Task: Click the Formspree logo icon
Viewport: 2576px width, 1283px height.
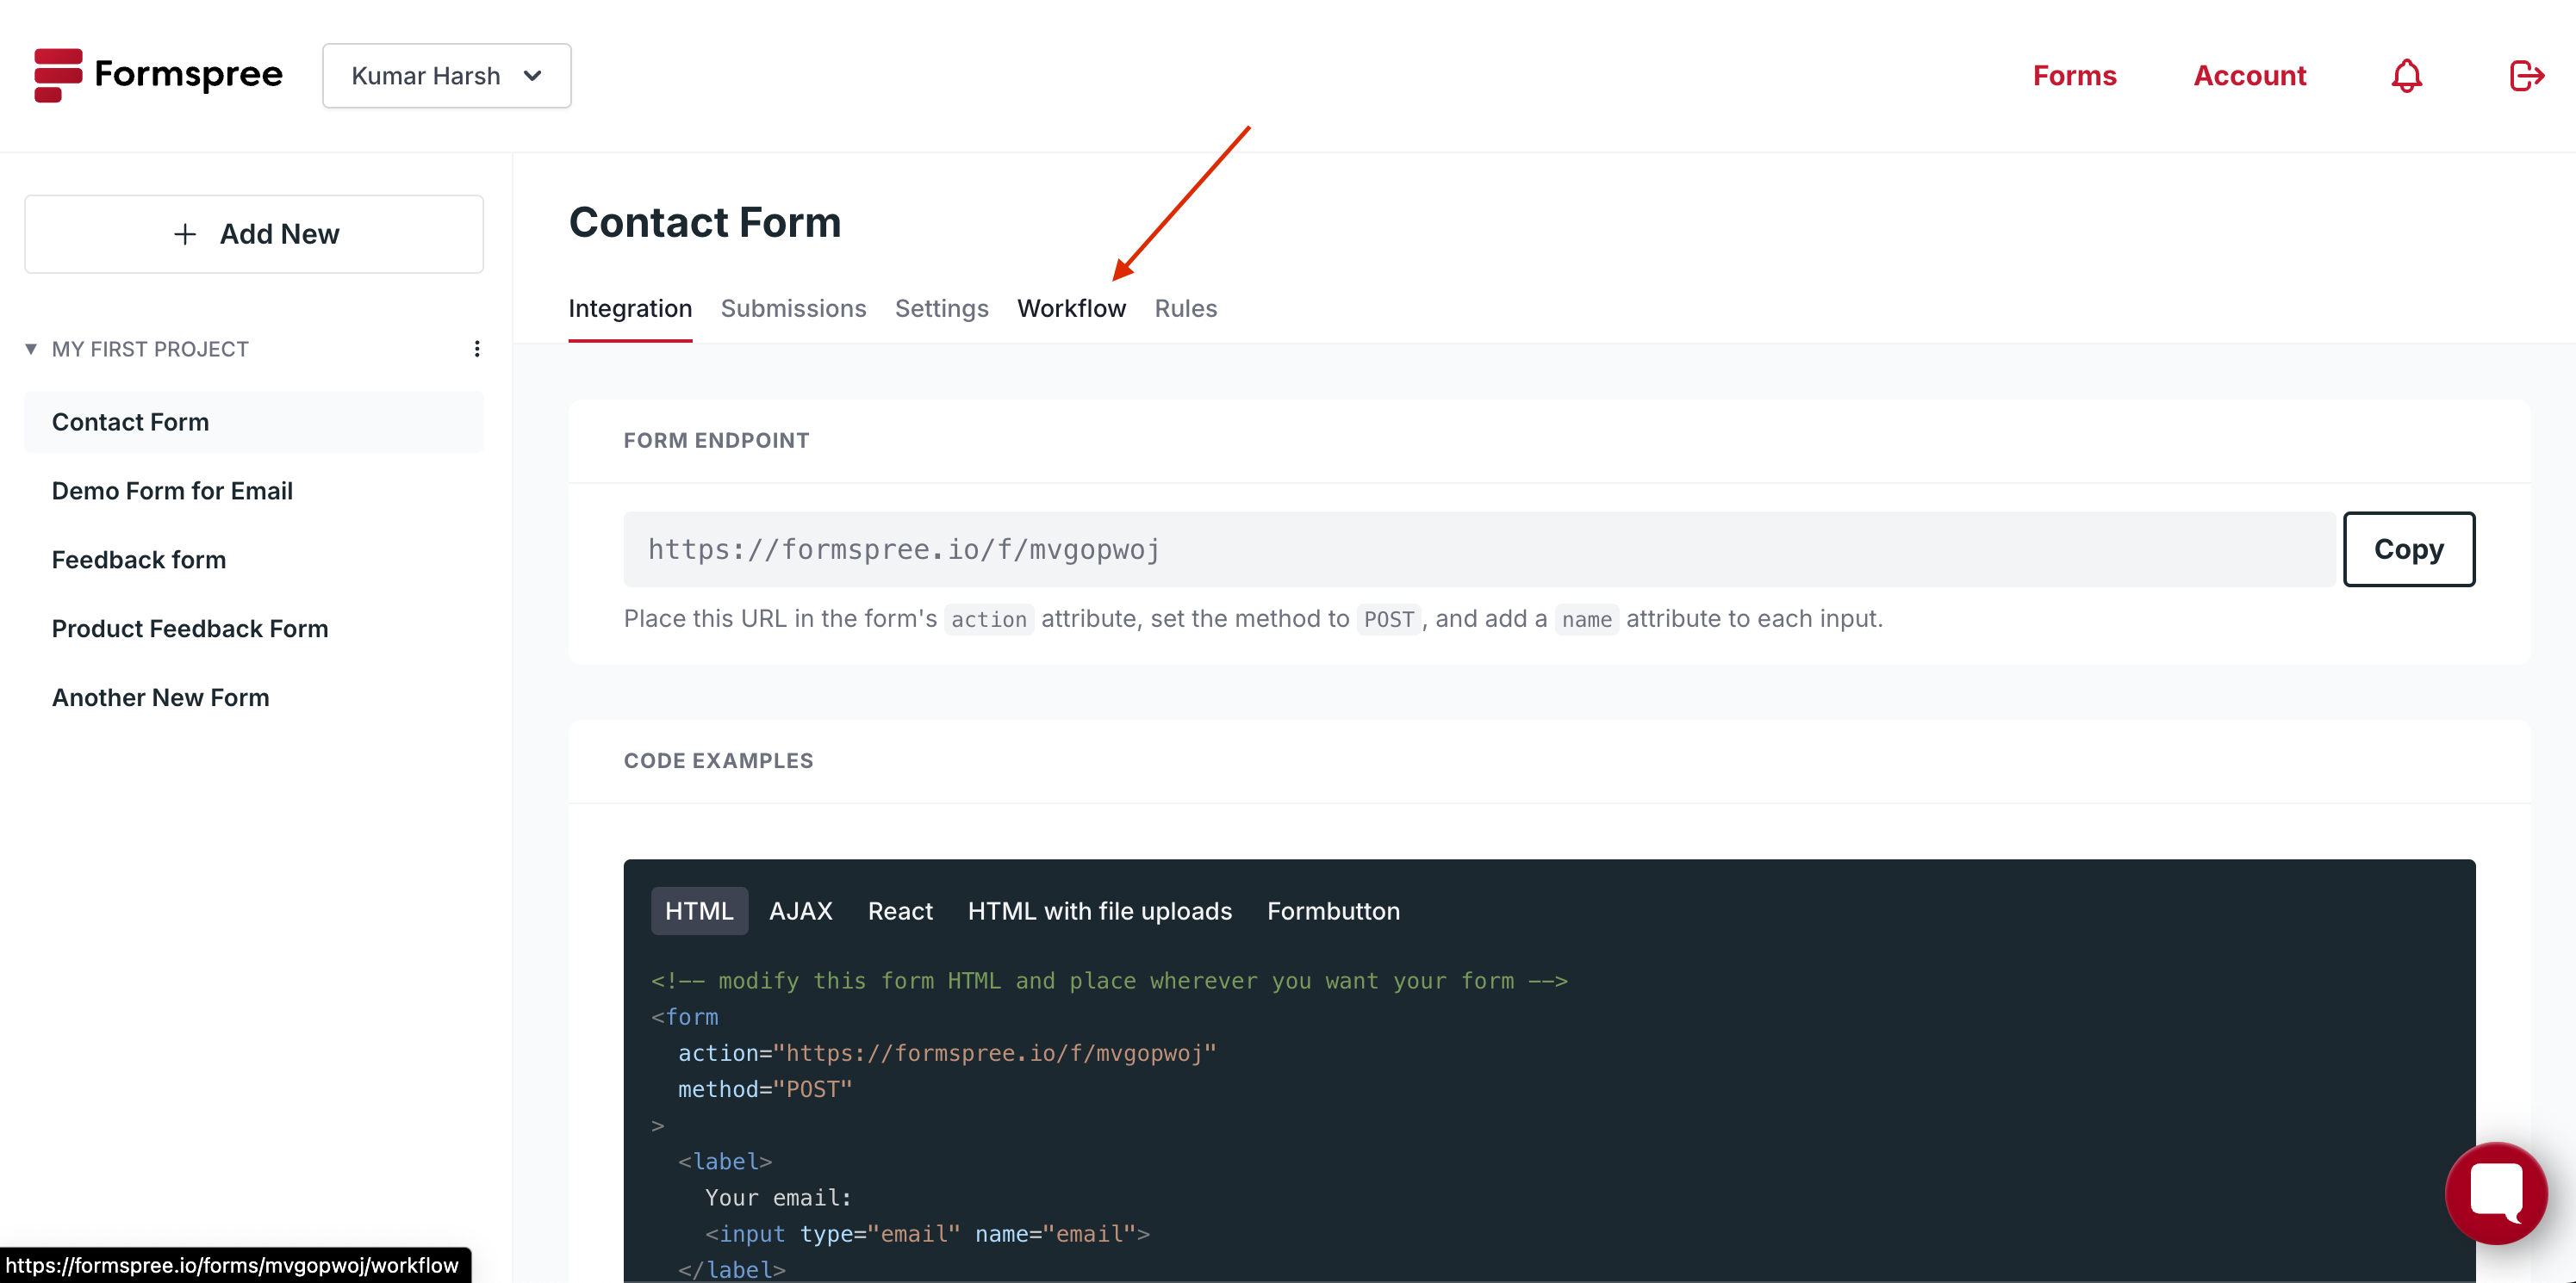Action: click(60, 75)
